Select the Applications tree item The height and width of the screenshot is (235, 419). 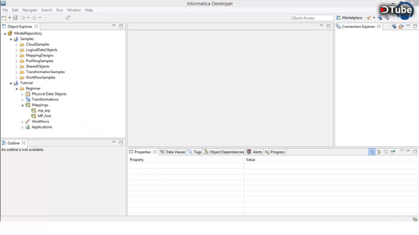tap(42, 127)
